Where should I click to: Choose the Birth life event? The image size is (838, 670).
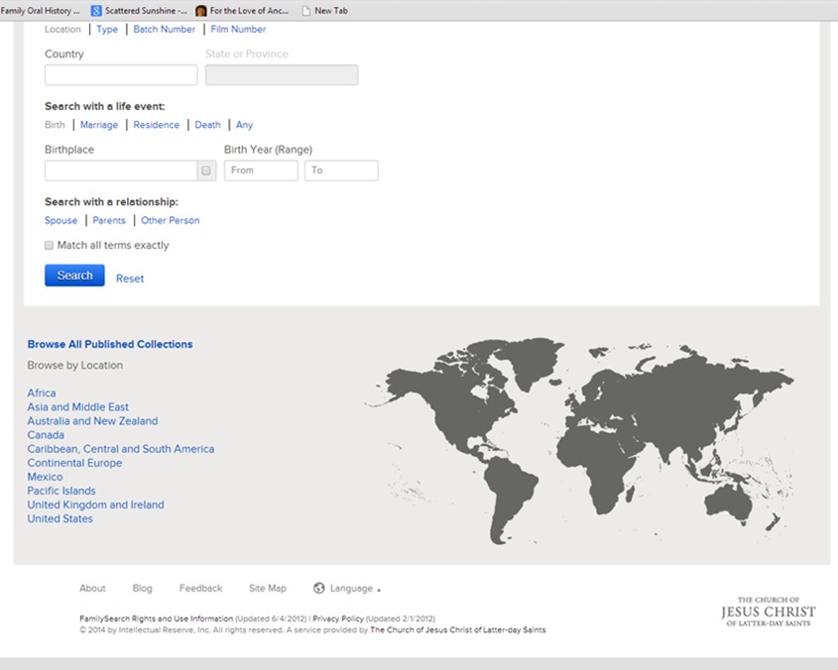[55, 125]
